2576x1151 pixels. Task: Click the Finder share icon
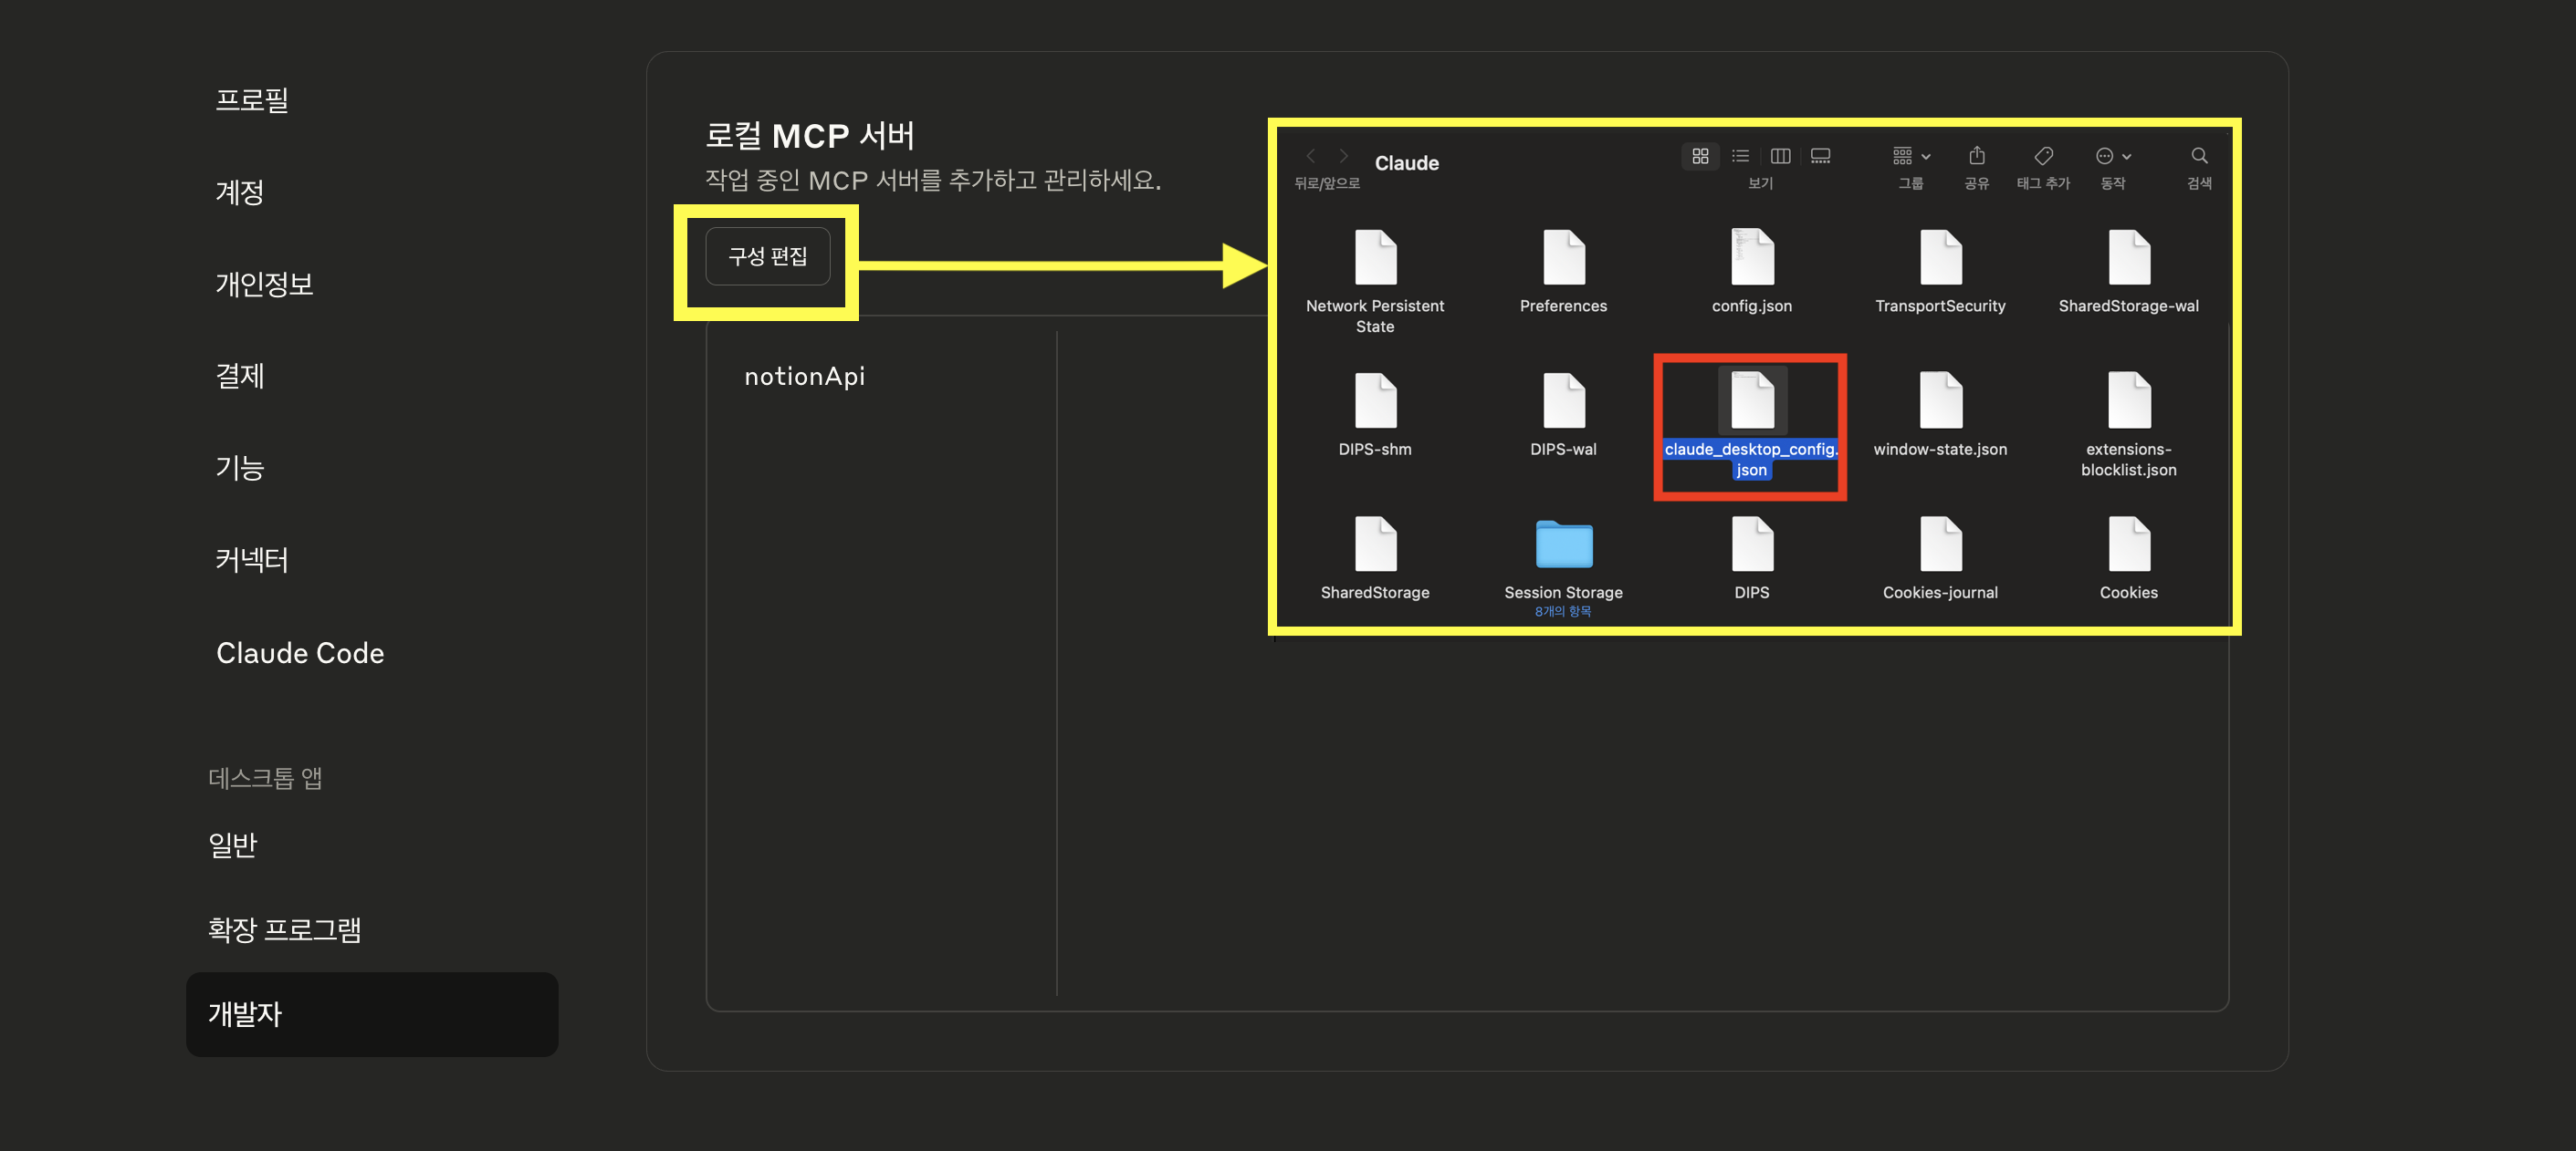pyautogui.click(x=1976, y=156)
